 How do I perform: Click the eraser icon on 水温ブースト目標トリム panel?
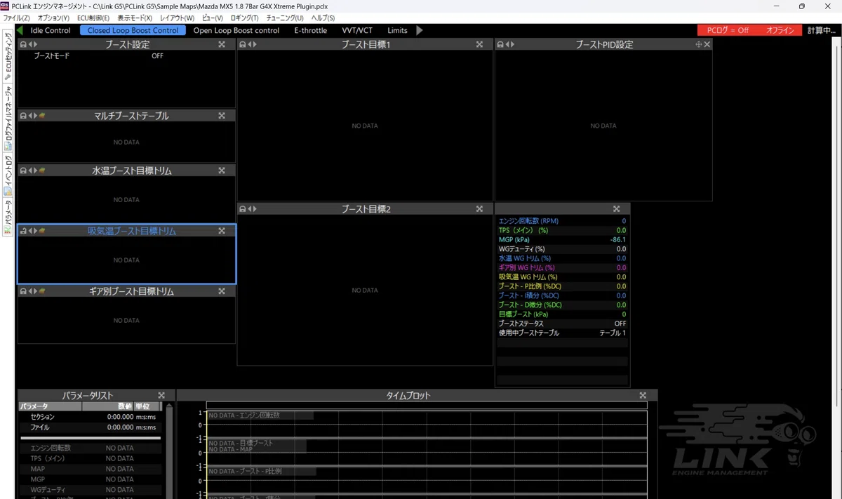42,171
